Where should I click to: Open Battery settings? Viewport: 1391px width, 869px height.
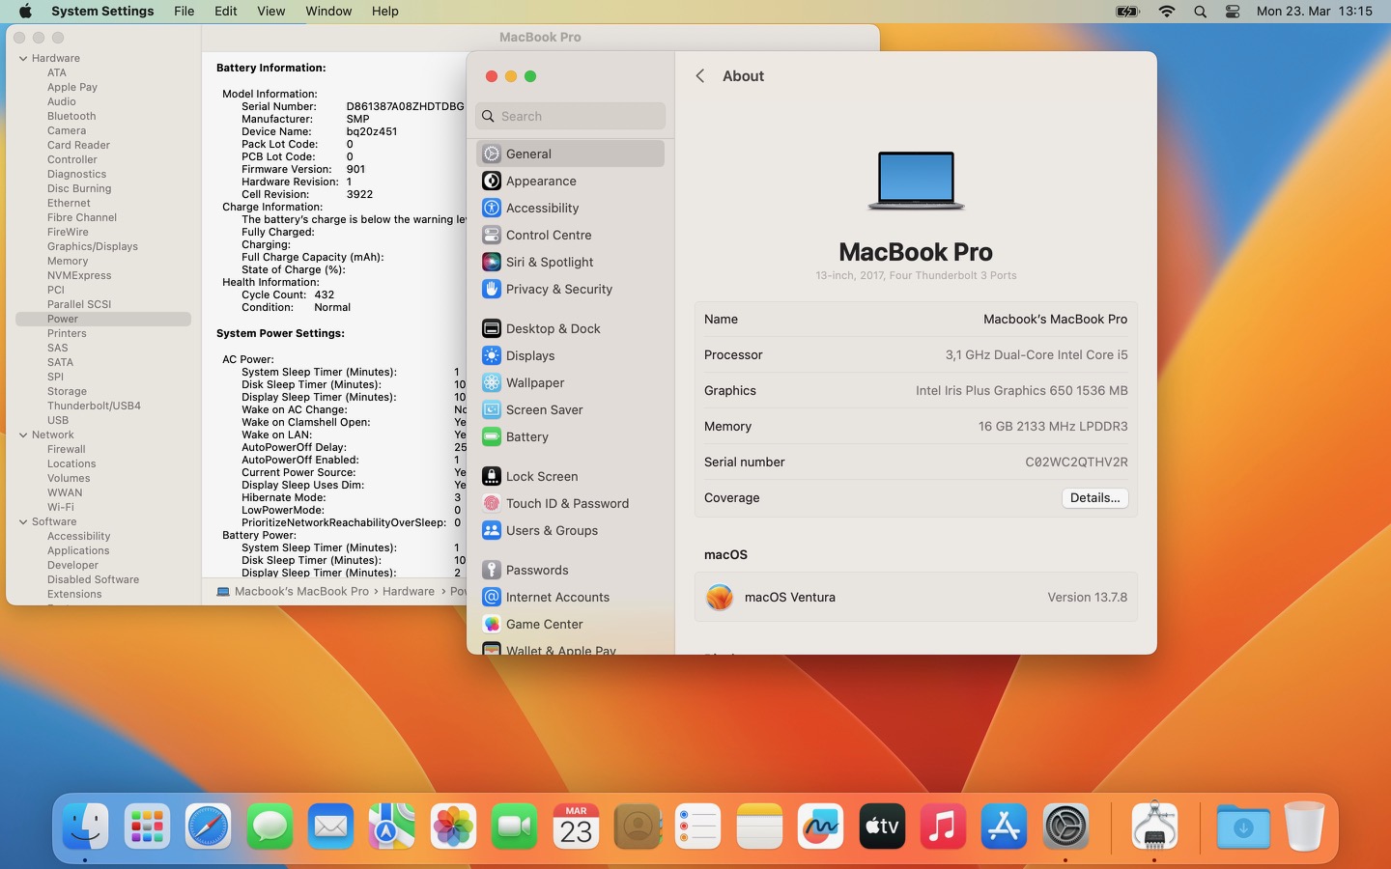click(x=526, y=436)
